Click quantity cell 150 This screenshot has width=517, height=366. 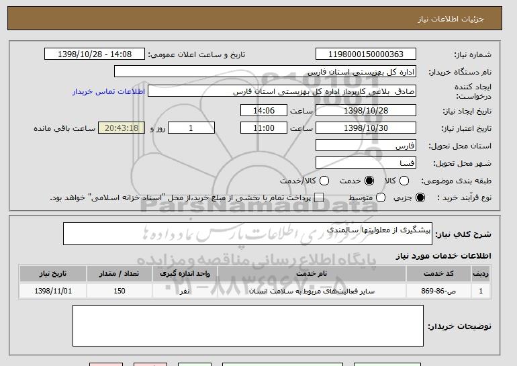point(119,291)
